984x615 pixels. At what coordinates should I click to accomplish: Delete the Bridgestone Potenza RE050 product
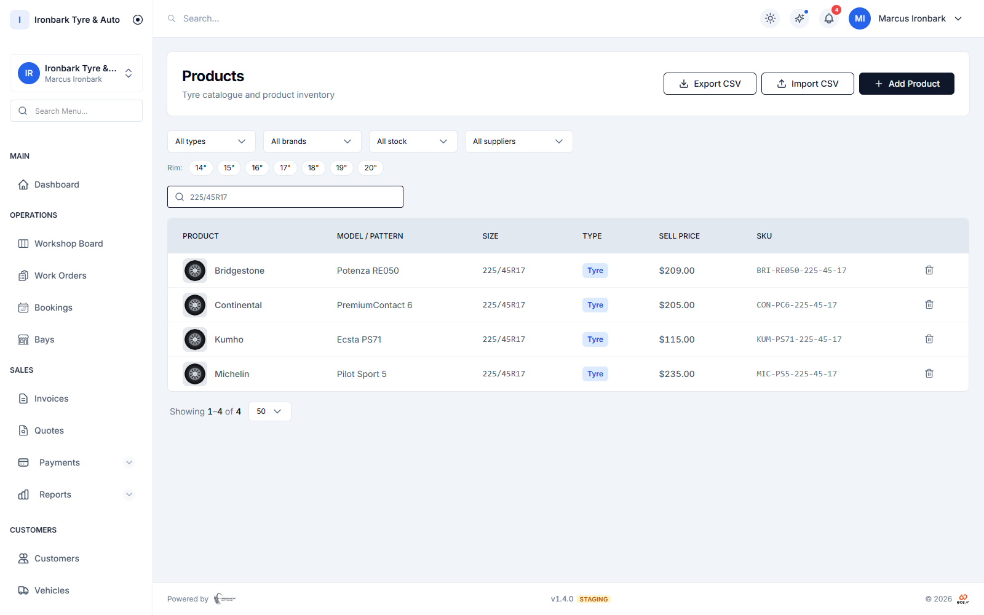pyautogui.click(x=929, y=270)
